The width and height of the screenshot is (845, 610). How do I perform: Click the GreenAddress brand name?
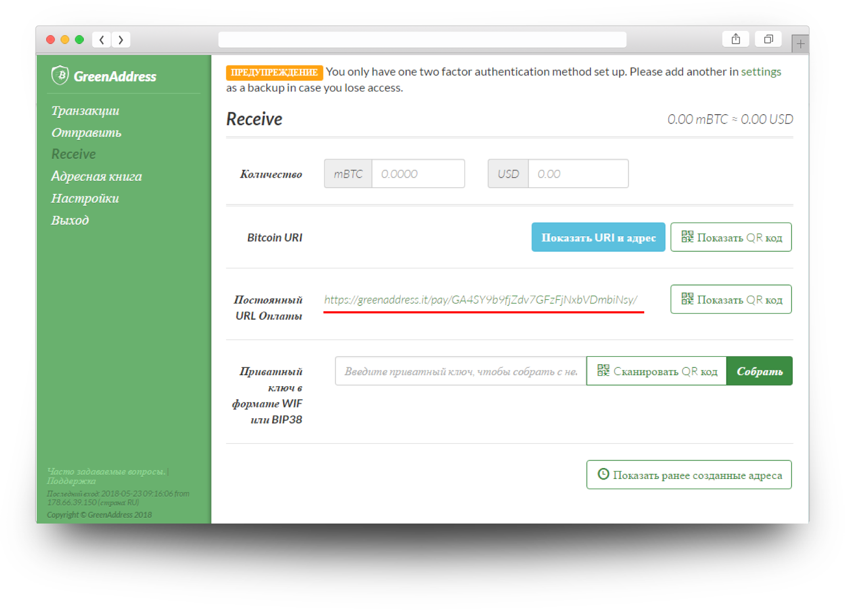point(115,77)
